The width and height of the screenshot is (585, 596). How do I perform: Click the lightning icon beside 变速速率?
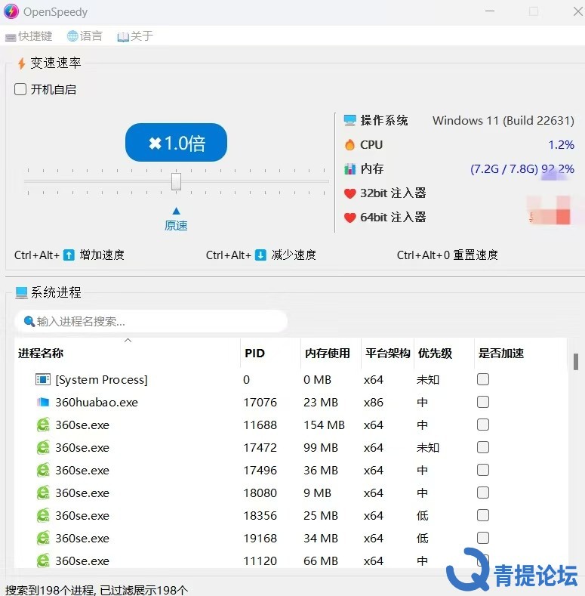coord(22,63)
